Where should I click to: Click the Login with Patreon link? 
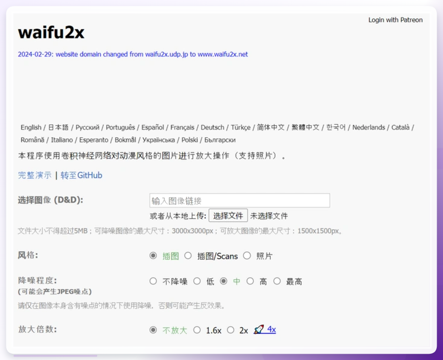point(395,20)
